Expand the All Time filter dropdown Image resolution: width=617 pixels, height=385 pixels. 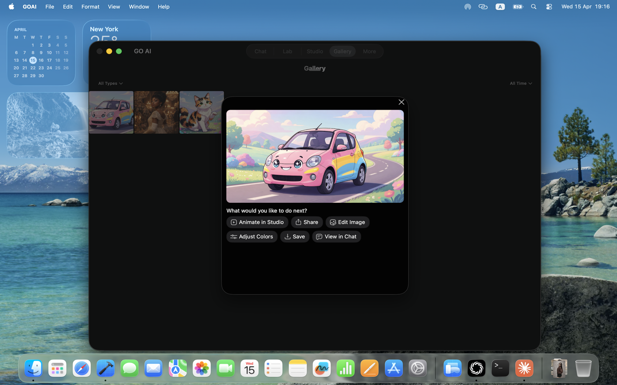coord(520,83)
